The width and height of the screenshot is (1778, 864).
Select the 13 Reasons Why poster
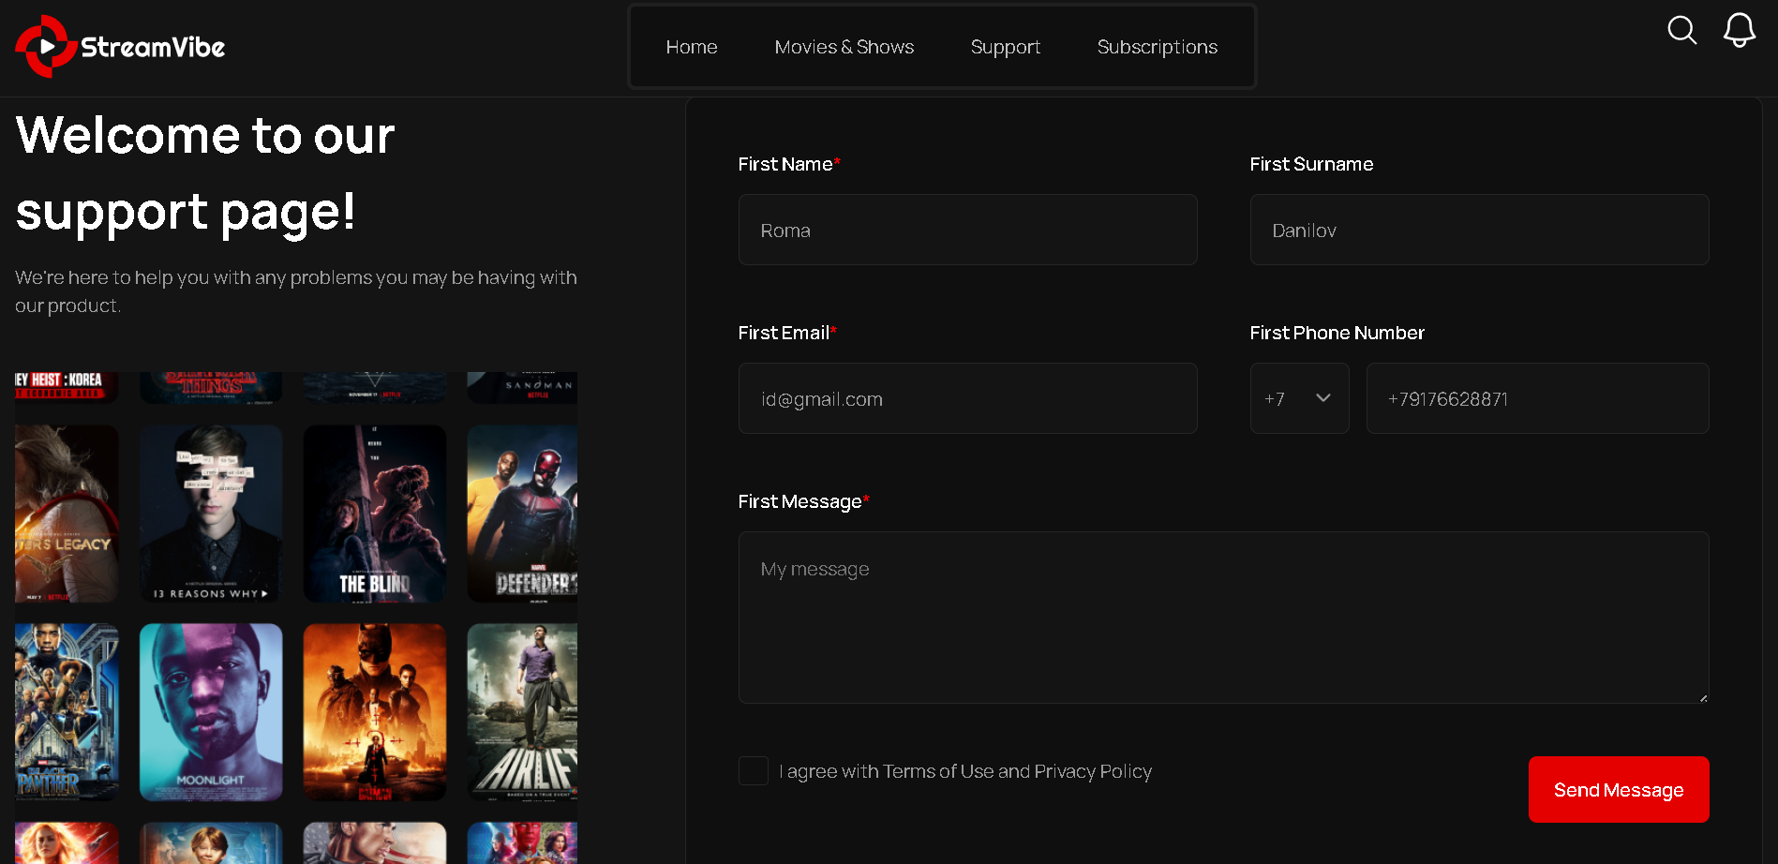(x=210, y=514)
